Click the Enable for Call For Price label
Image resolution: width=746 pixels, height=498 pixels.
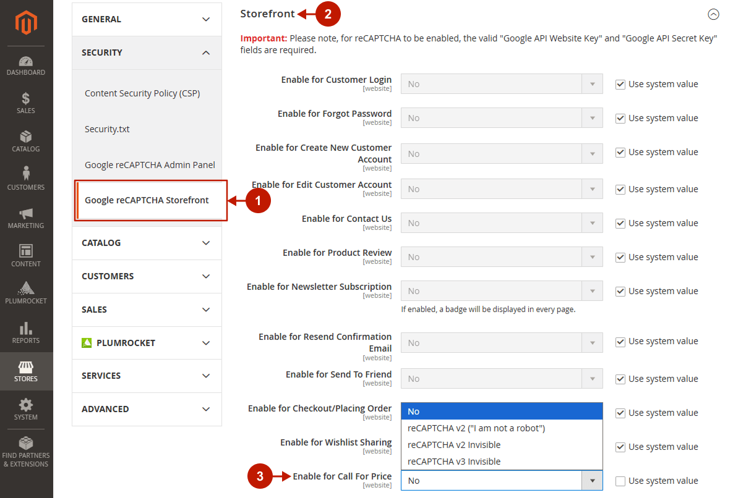(342, 476)
